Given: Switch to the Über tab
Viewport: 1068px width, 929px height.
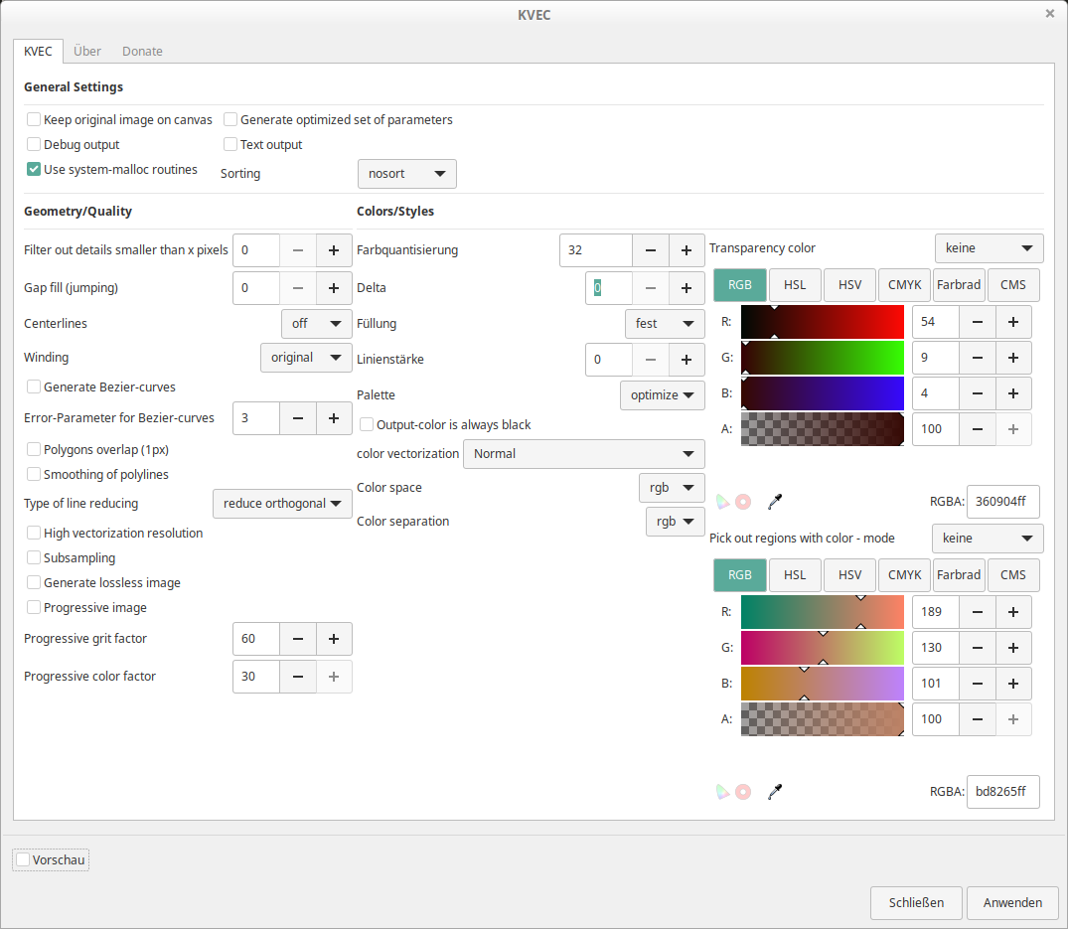Looking at the screenshot, I should tap(87, 51).
